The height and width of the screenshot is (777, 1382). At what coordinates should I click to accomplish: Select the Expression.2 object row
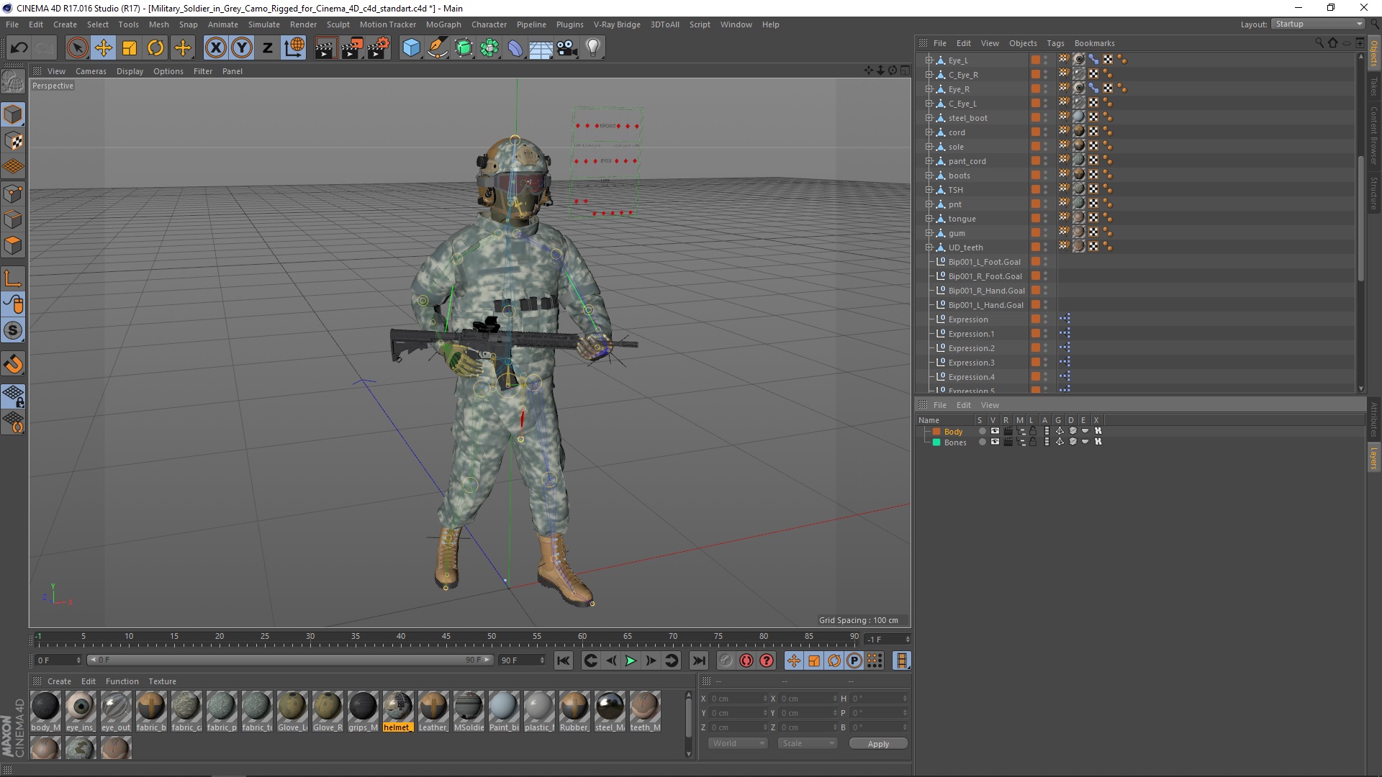click(x=971, y=348)
